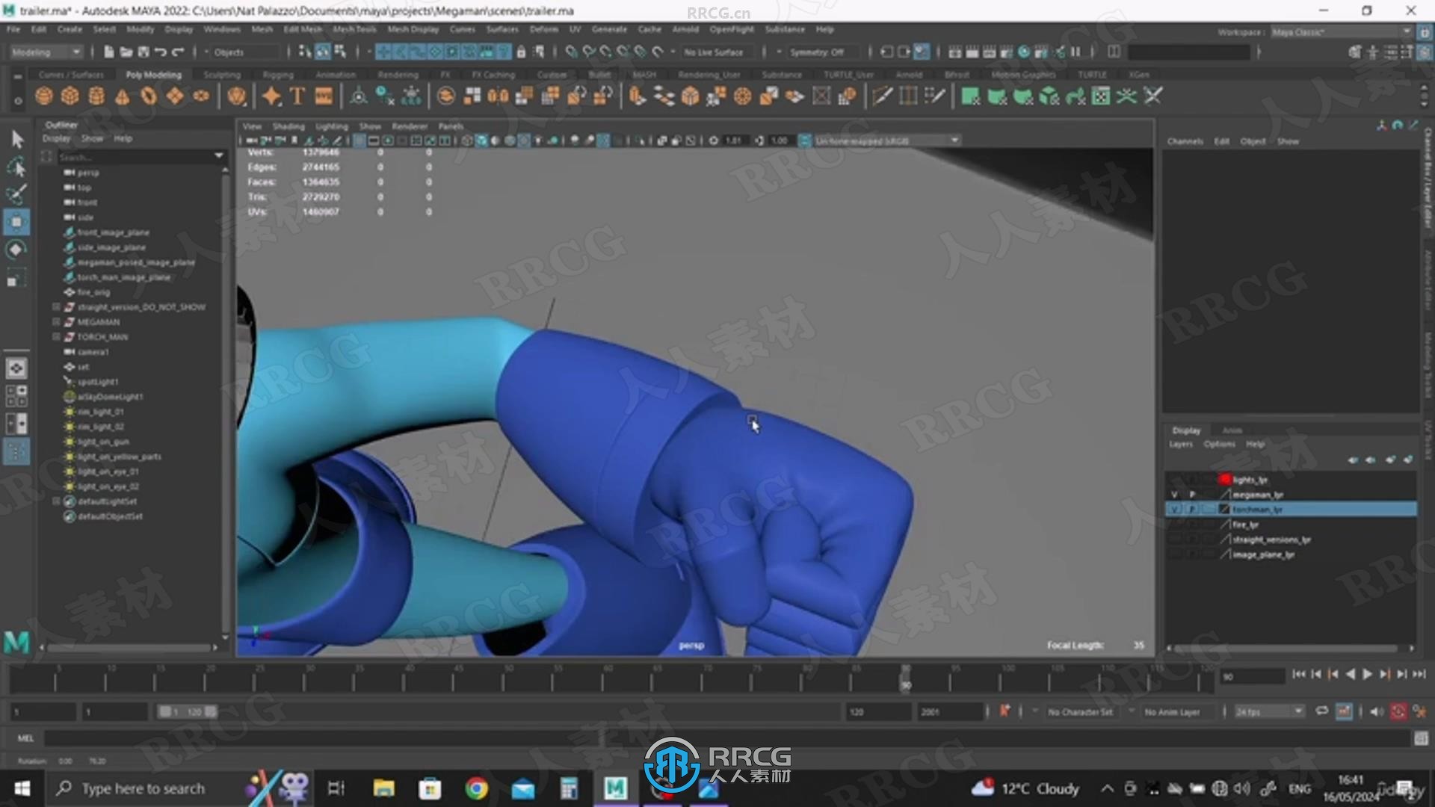This screenshot has width=1435, height=807.
Task: Click the playback range slider bar
Action: 188,711
